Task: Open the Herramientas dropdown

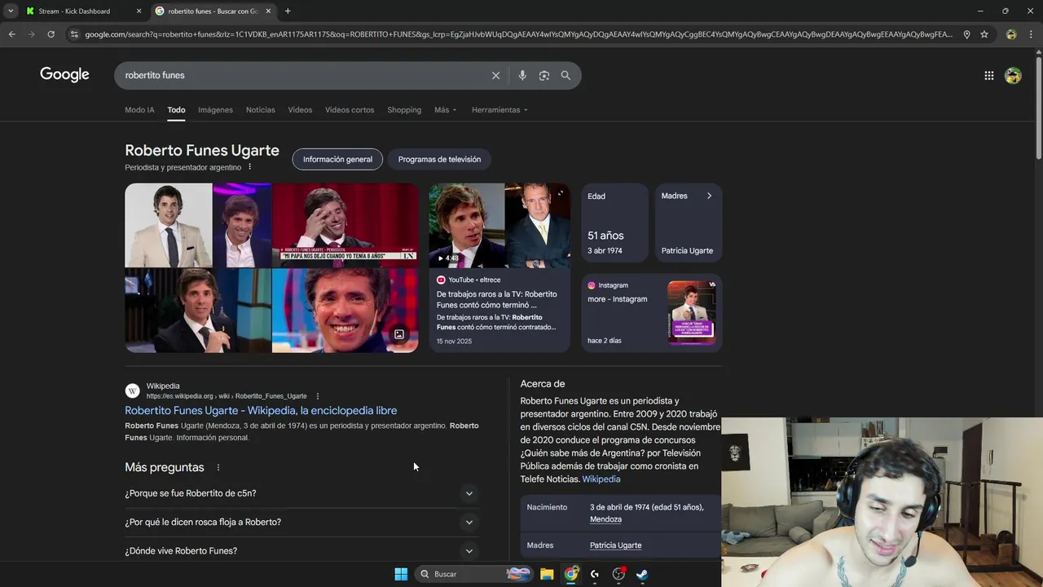Action: pos(499,110)
